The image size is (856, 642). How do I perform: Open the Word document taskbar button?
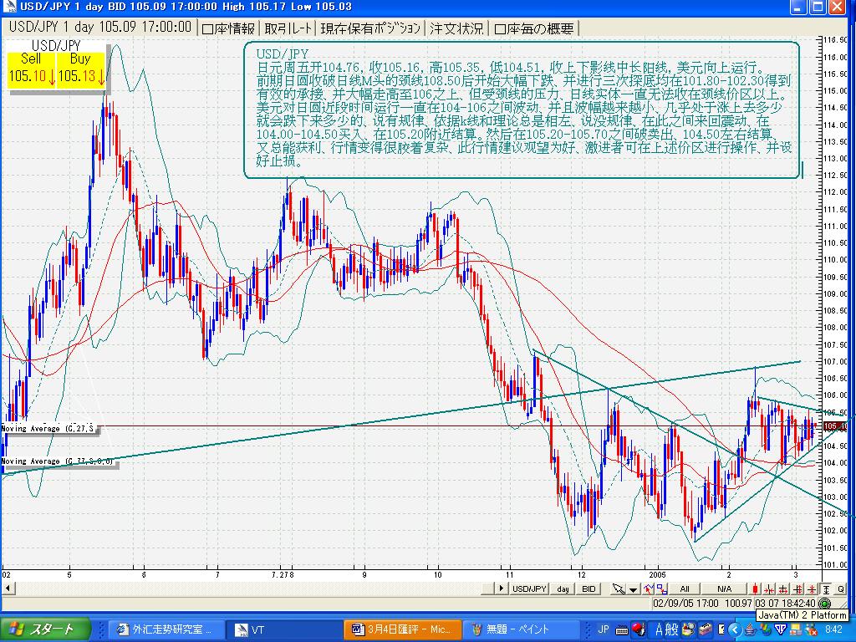pos(401,629)
